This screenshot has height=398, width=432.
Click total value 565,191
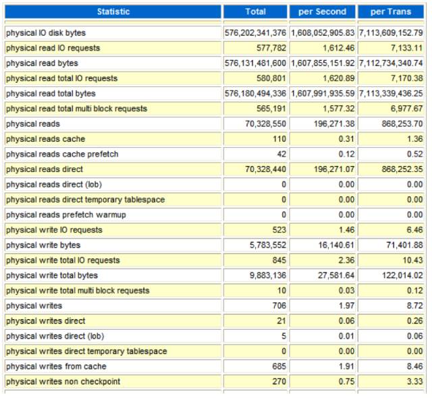point(271,109)
